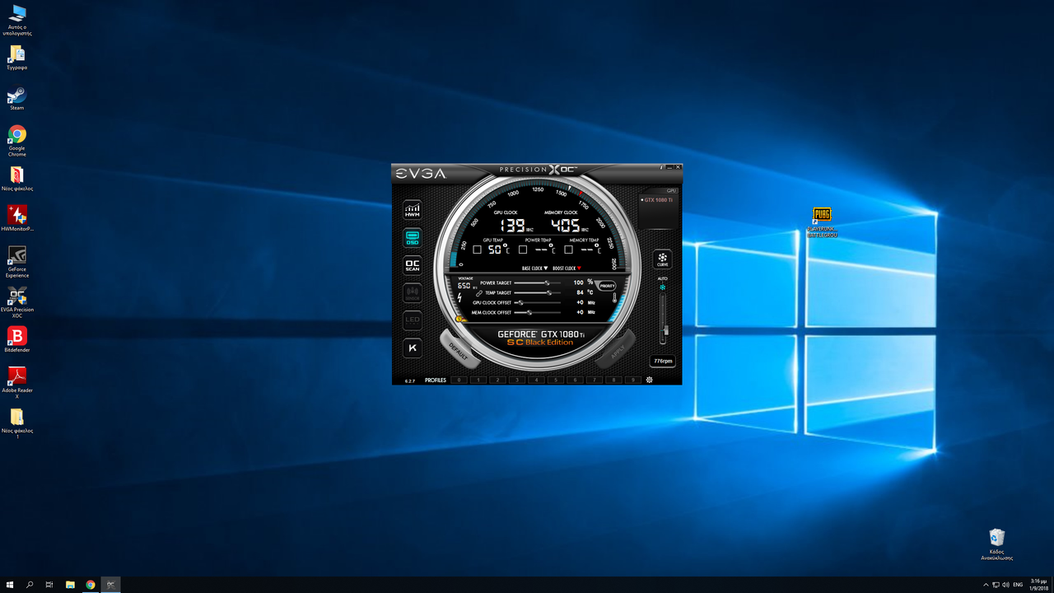The height and width of the screenshot is (593, 1054).
Task: Click the Steam desktop icon
Action: (16, 98)
